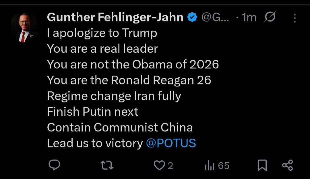Screen dimensions: 310x179
Task: Like the post with the heart icon
Action: [159, 165]
